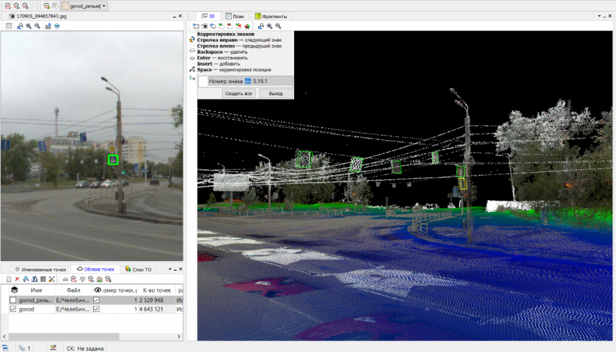
Task: Select the zoom in magnifier in the 3D toolbar
Action: (x=268, y=26)
